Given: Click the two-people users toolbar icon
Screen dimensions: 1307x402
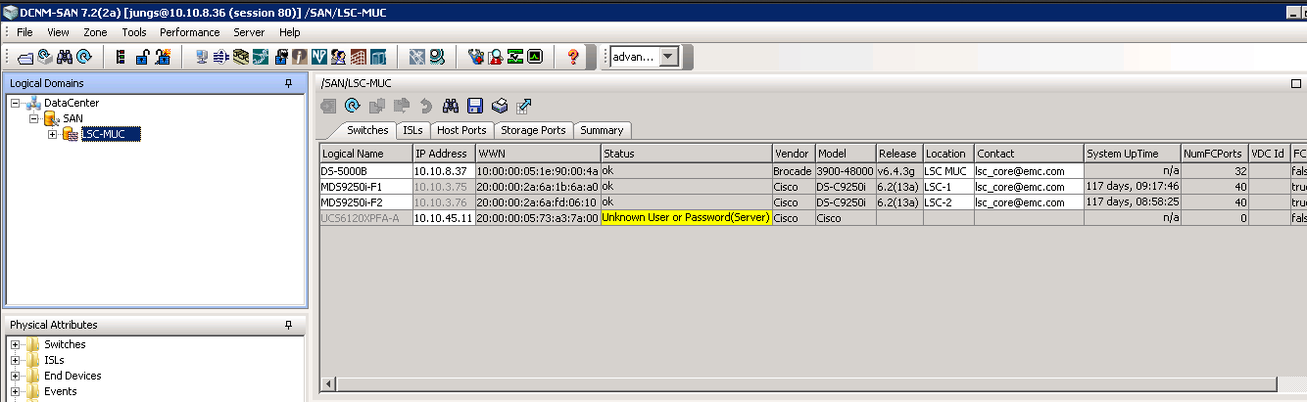Looking at the screenshot, I should pos(339,57).
